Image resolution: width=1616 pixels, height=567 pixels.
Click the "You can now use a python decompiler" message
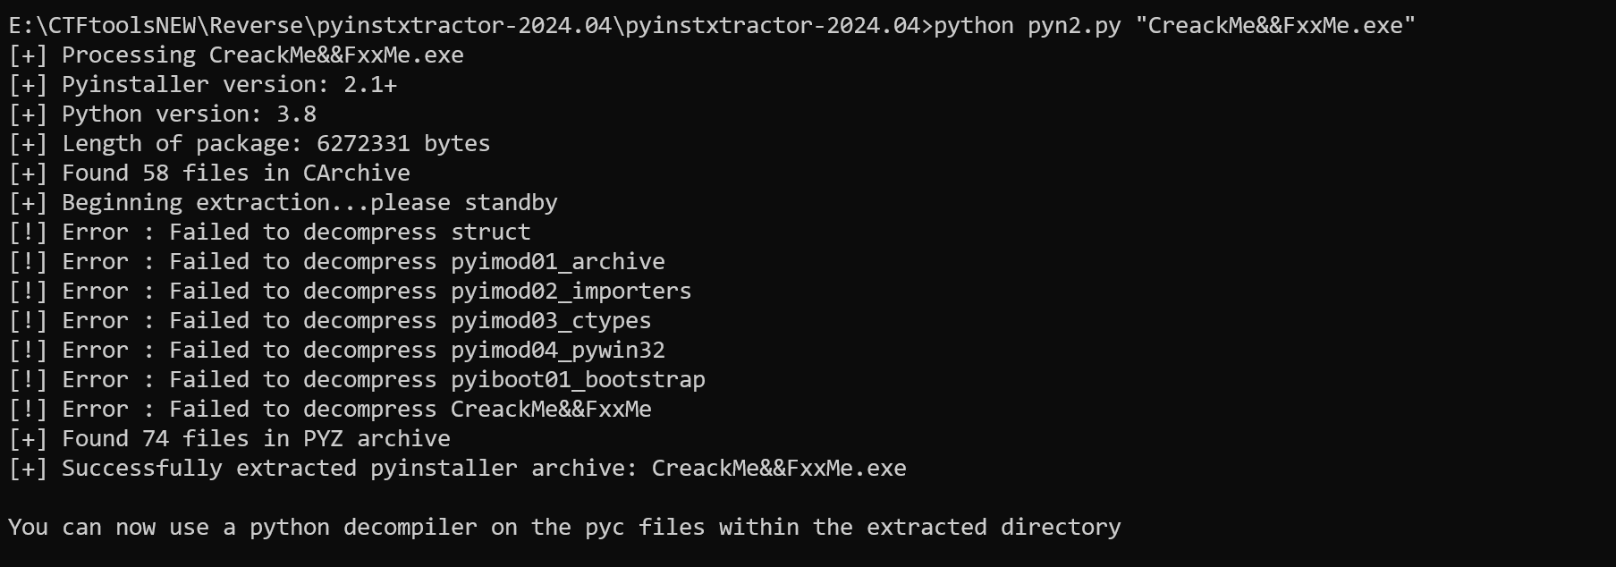click(563, 528)
